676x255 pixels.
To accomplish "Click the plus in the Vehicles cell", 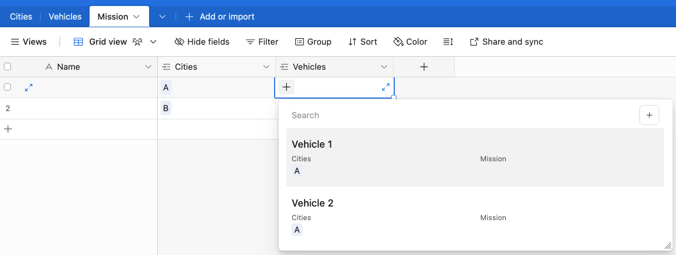I will click(287, 87).
